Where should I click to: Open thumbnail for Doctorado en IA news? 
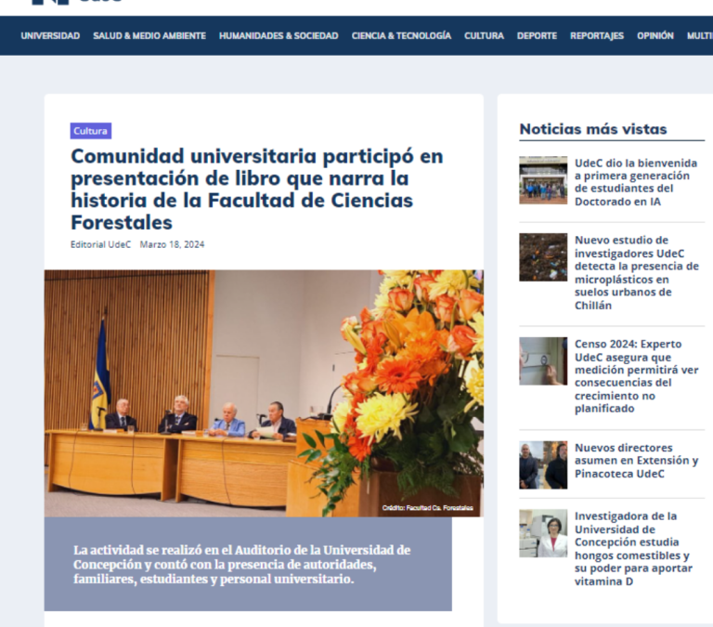pyautogui.click(x=543, y=180)
